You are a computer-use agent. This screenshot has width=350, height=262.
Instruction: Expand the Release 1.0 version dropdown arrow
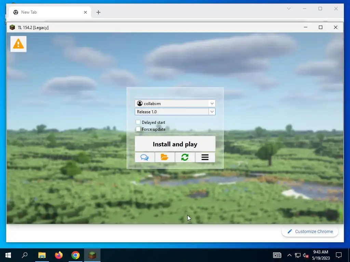tap(212, 112)
